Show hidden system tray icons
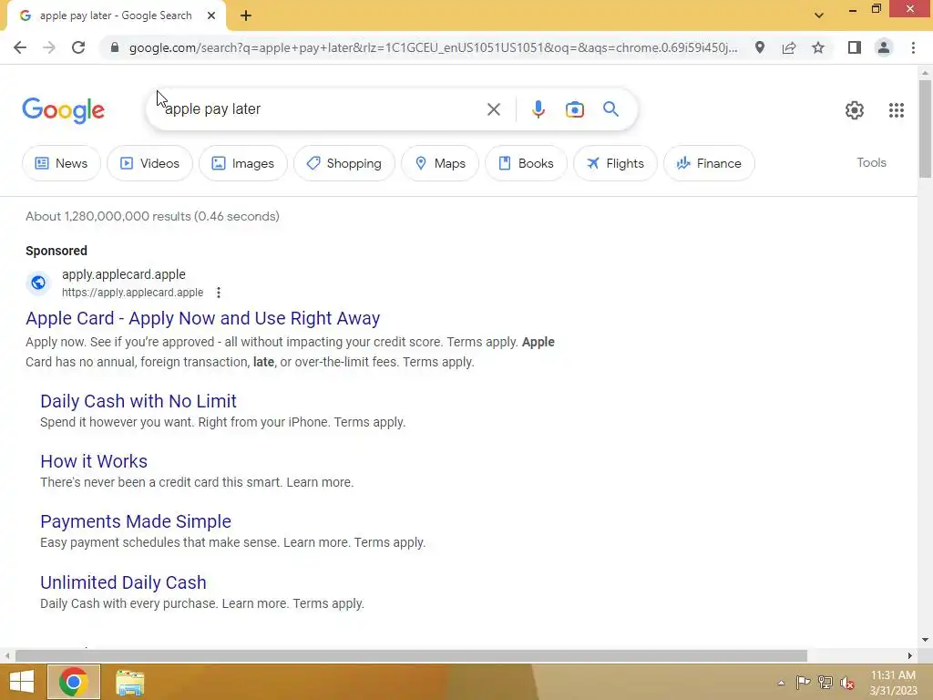The width and height of the screenshot is (933, 700). [781, 683]
